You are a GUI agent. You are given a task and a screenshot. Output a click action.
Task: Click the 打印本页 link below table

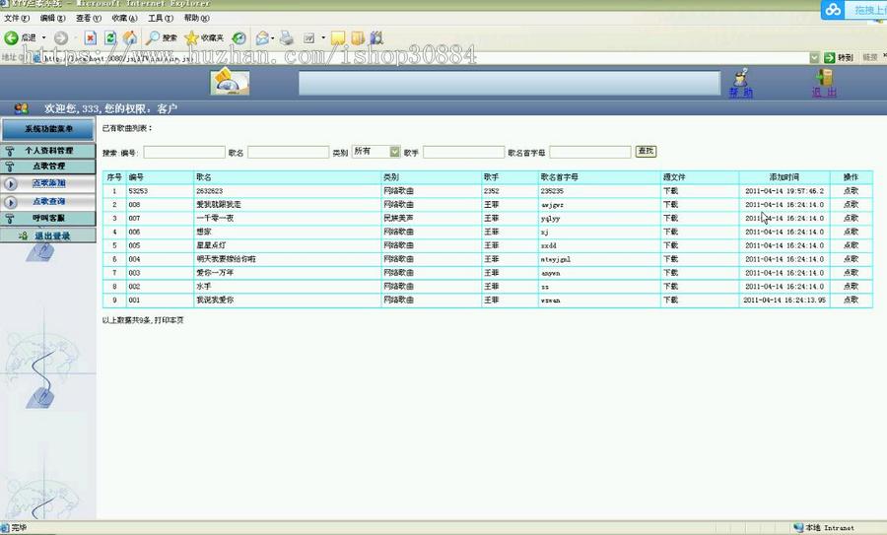click(x=170, y=320)
